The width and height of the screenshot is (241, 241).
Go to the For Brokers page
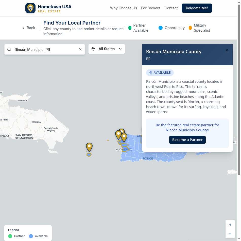tap(151, 8)
